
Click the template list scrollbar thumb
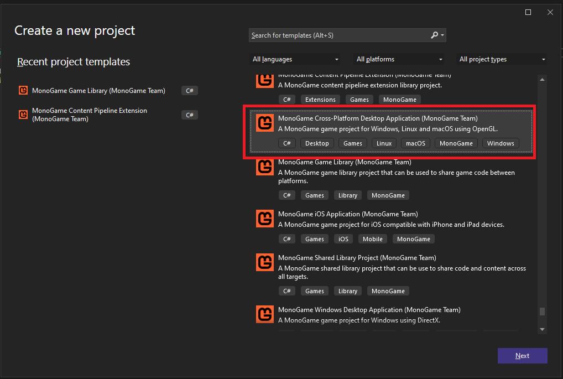542,311
